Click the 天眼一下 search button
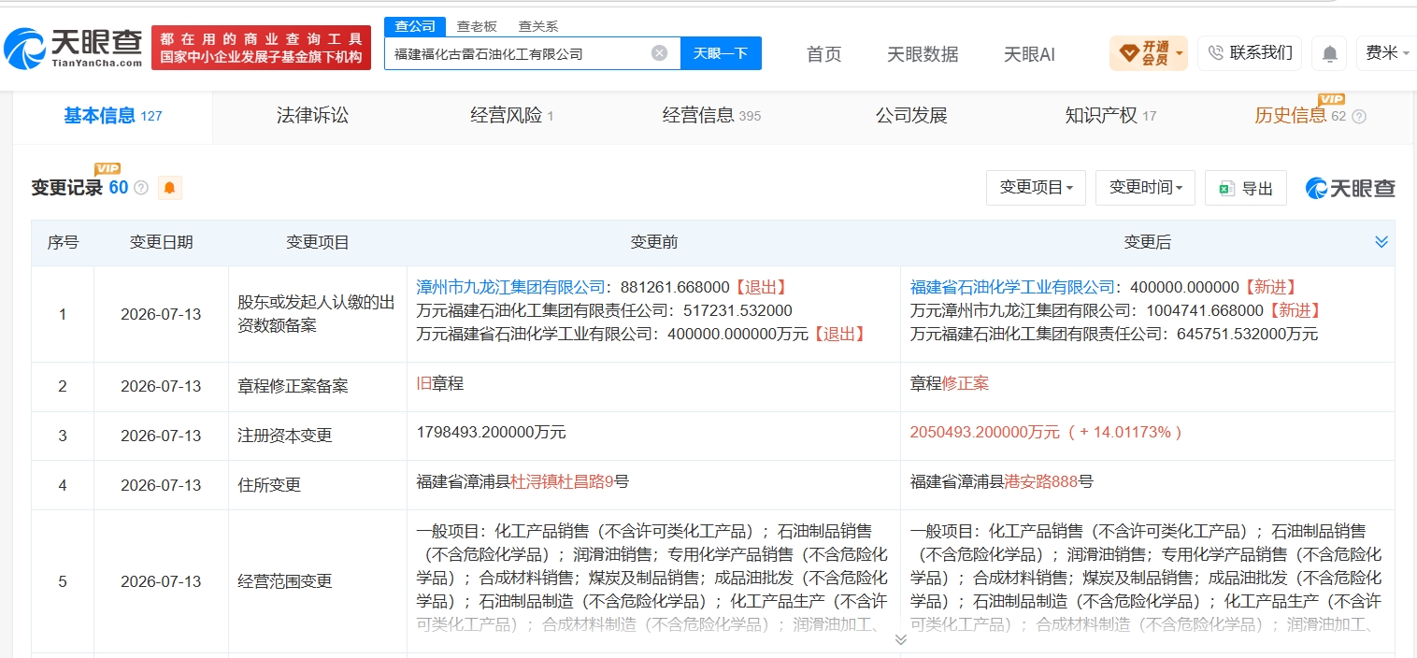Screen dimensions: 1417x658 pos(721,53)
